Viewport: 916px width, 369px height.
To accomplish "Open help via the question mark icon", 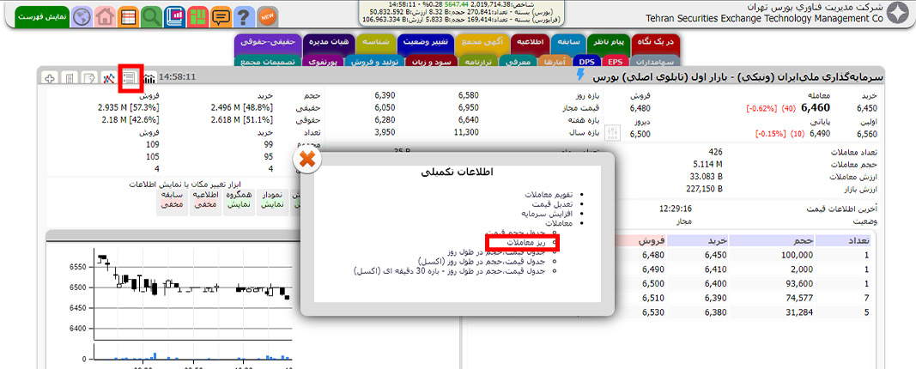I will (x=244, y=16).
